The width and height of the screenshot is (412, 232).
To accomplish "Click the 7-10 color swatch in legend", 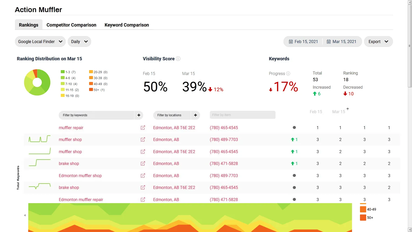I will pyautogui.click(x=63, y=84).
